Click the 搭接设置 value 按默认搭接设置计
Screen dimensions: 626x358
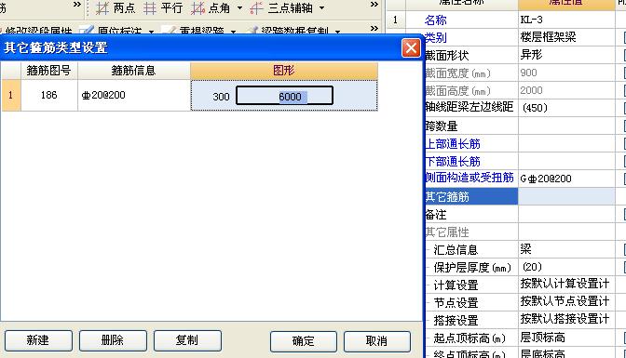[565, 319]
